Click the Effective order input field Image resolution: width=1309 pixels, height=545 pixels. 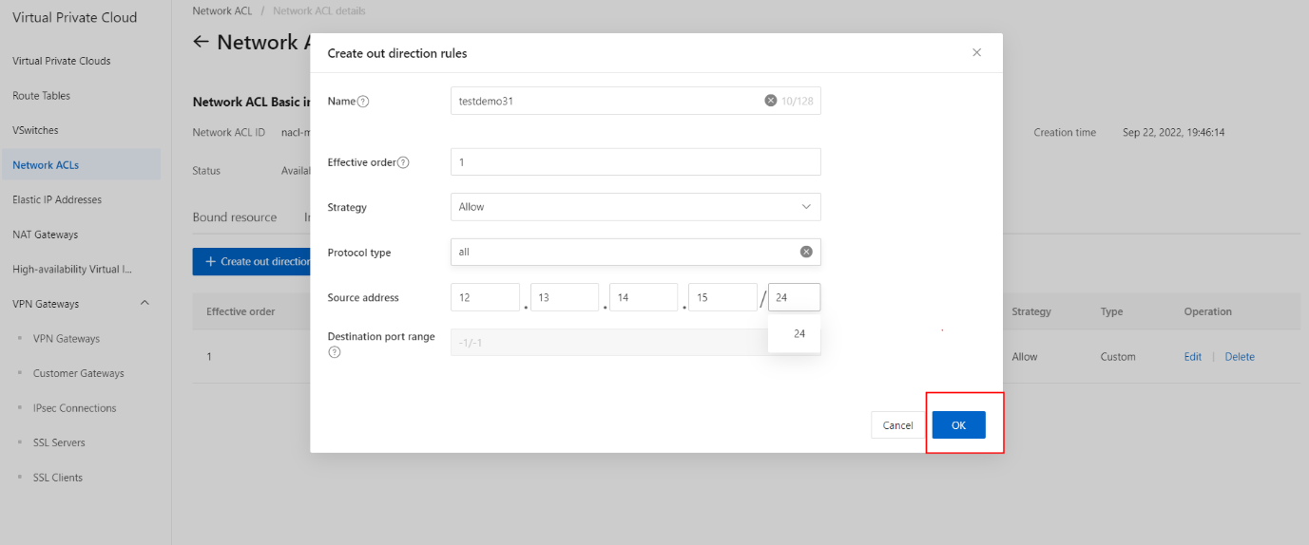[635, 162]
